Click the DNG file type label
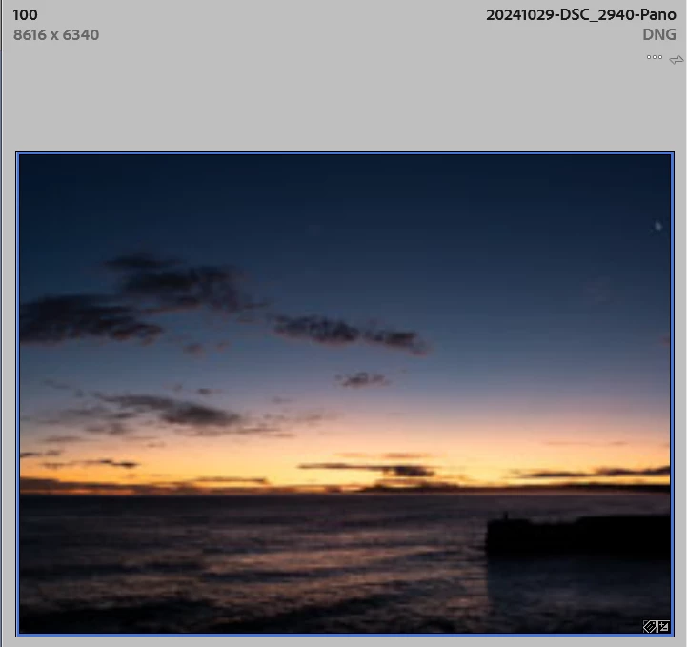Viewport: 687px width, 647px height. 659,34
